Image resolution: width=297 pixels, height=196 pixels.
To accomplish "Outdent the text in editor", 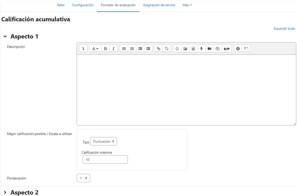I will tap(140, 49).
